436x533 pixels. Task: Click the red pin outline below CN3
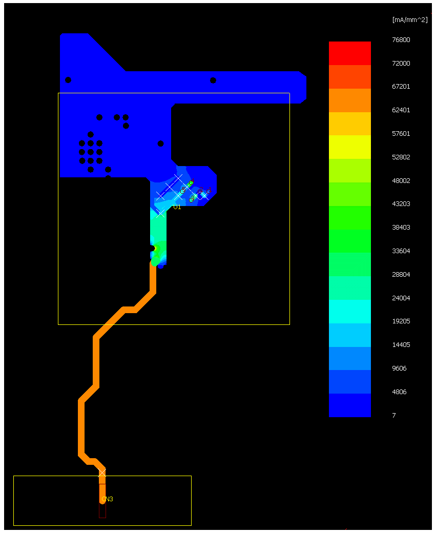102,511
